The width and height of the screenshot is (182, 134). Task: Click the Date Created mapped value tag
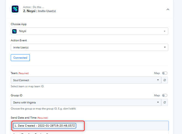point(45,126)
